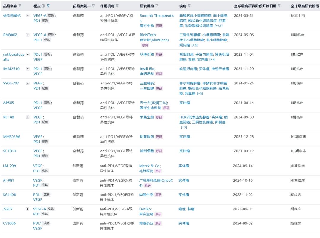The image size is (320, 238).
Task: Click the 软组织肉瘤 disease link for IMM2510
Action: 188,69
